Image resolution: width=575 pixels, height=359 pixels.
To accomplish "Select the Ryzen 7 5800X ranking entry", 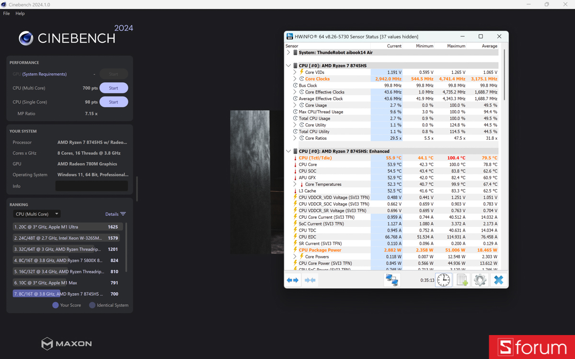I will 68,260.
